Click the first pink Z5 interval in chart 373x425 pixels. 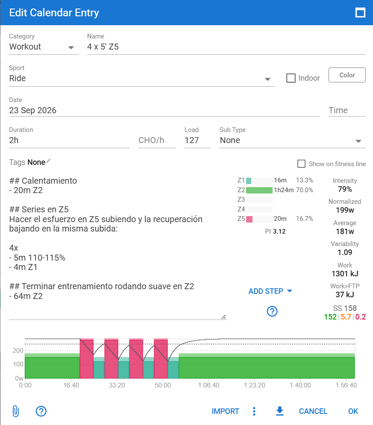click(87, 358)
